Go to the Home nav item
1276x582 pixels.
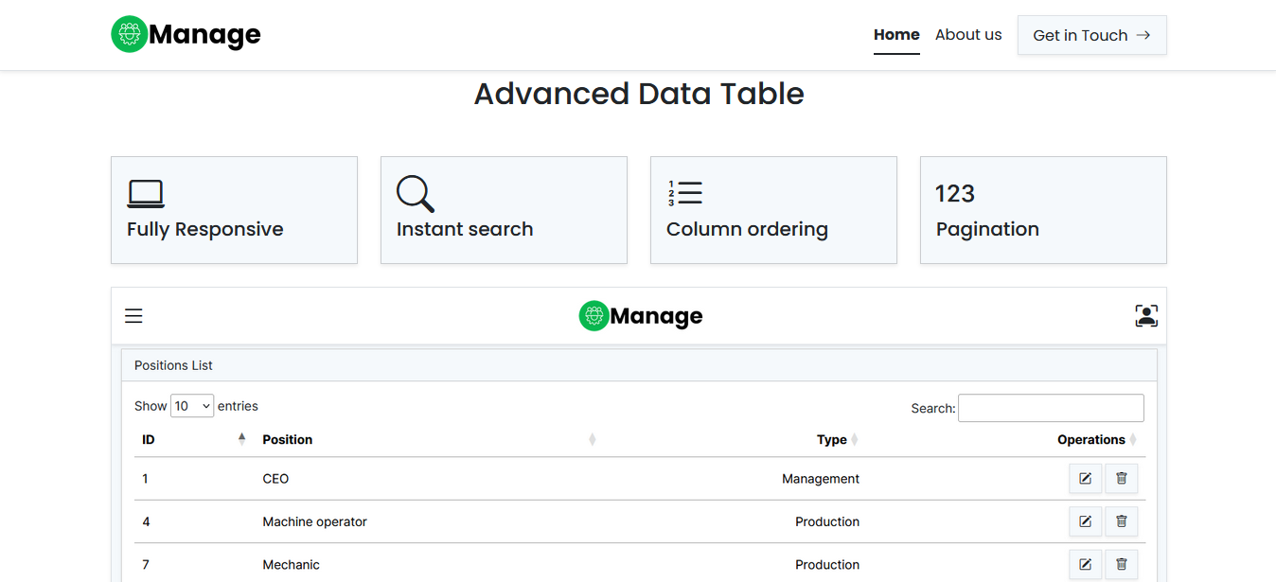pos(896,35)
